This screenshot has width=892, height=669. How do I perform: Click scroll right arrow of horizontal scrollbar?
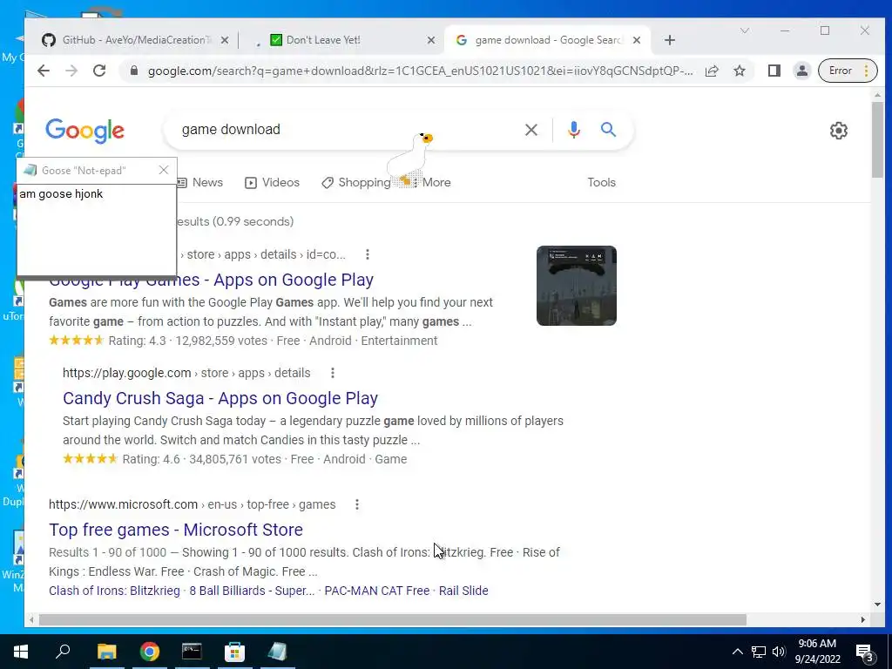tap(863, 619)
